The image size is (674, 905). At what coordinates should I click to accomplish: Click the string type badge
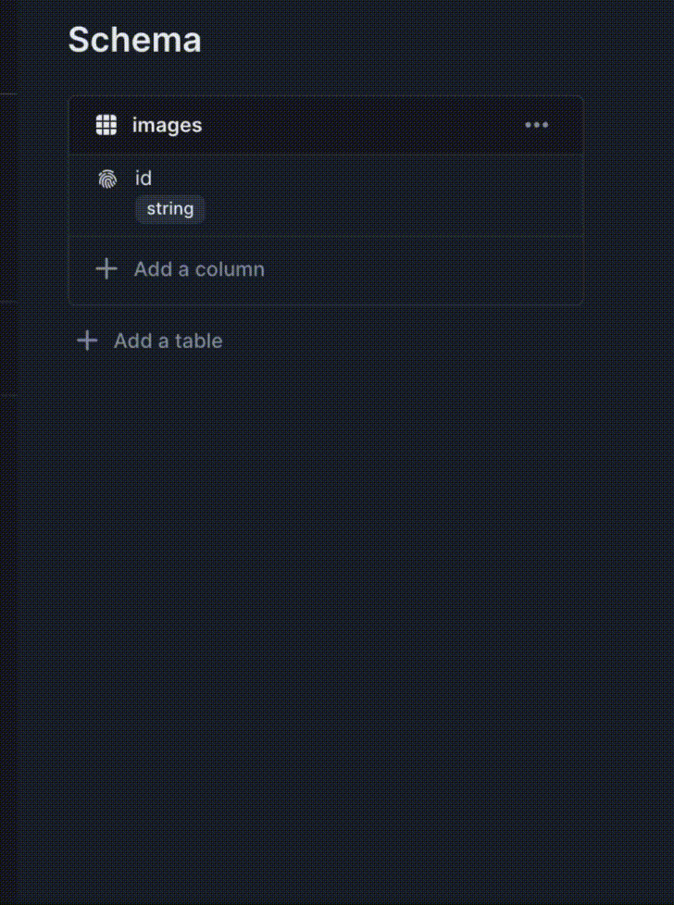tap(170, 209)
